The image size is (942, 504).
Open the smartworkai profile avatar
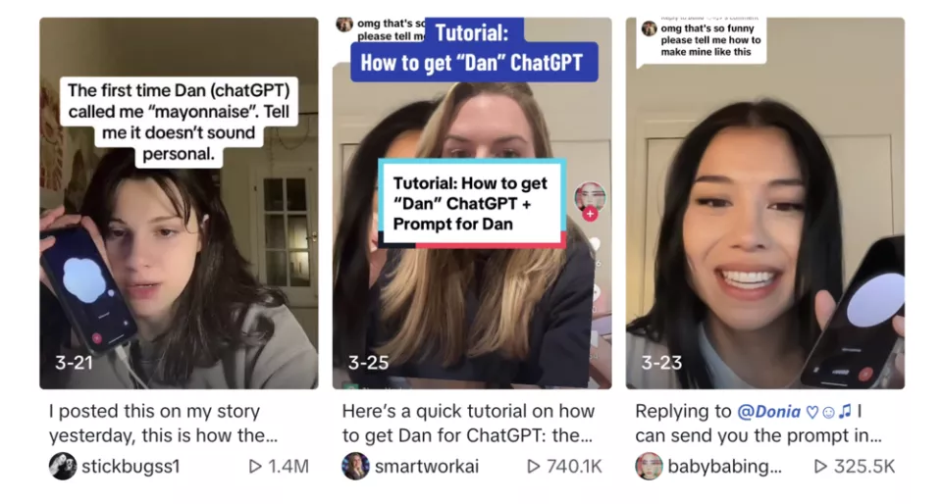[x=355, y=466]
